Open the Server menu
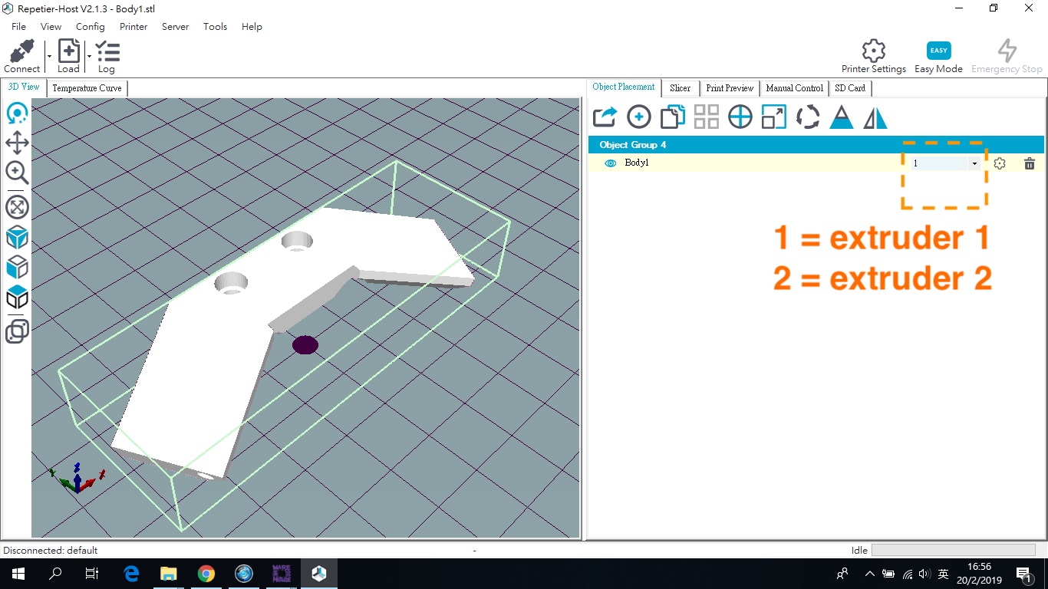The image size is (1048, 589). (176, 26)
